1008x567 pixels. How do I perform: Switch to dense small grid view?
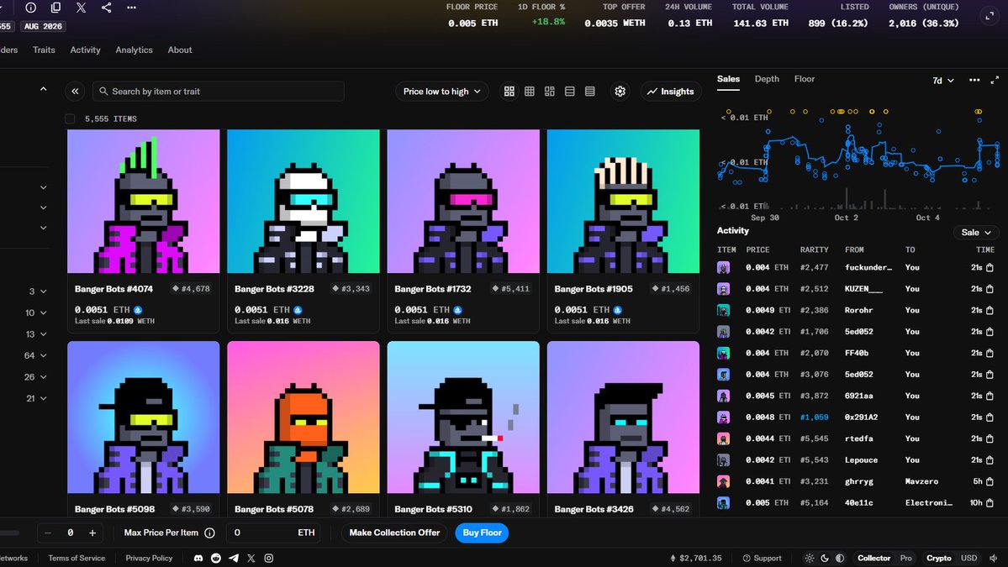point(530,92)
